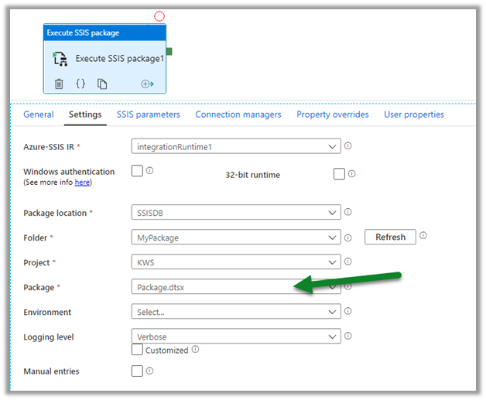
Task: Open the Property overrides tab
Action: pyautogui.click(x=333, y=115)
